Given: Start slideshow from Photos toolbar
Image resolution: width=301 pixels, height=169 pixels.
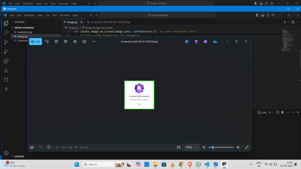Looking at the screenshot, I should [84, 41].
